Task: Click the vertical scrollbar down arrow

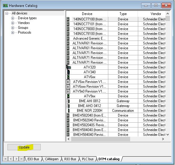Action: point(168,134)
